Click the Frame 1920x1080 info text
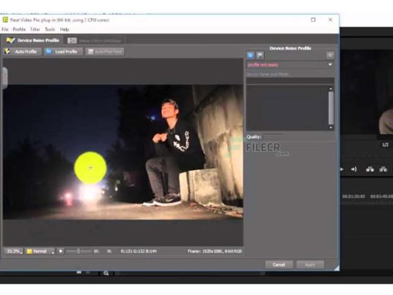The width and height of the screenshot is (393, 295). pos(215,251)
